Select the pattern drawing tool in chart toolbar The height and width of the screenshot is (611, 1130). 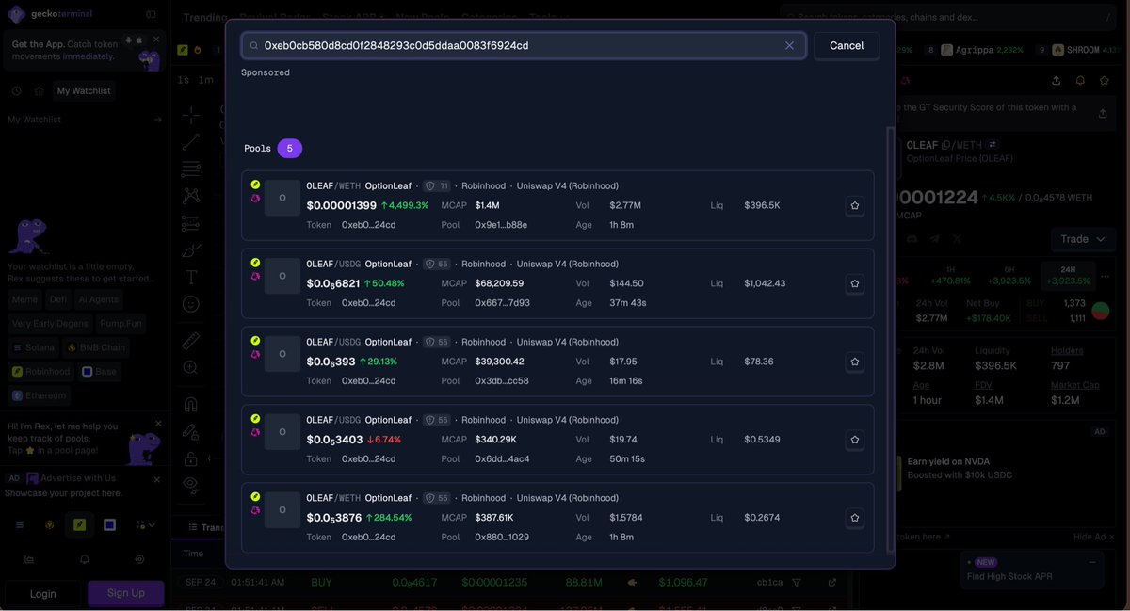191,196
